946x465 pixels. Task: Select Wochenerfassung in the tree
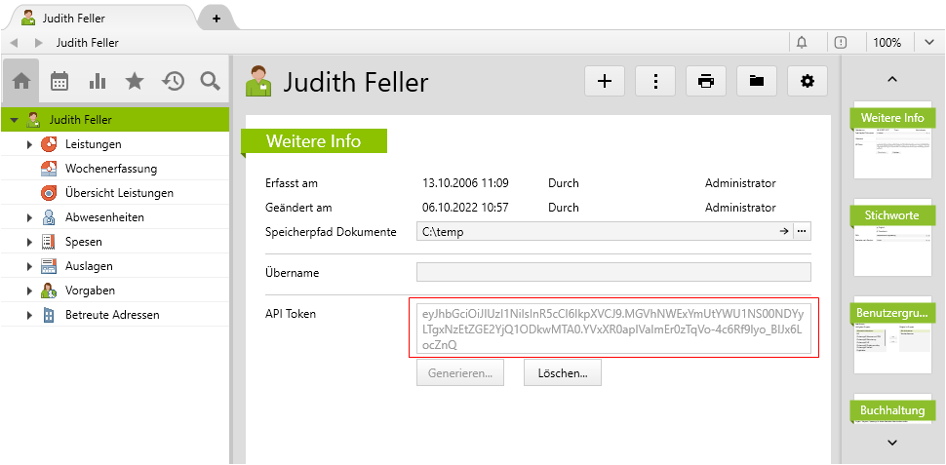[110, 169]
